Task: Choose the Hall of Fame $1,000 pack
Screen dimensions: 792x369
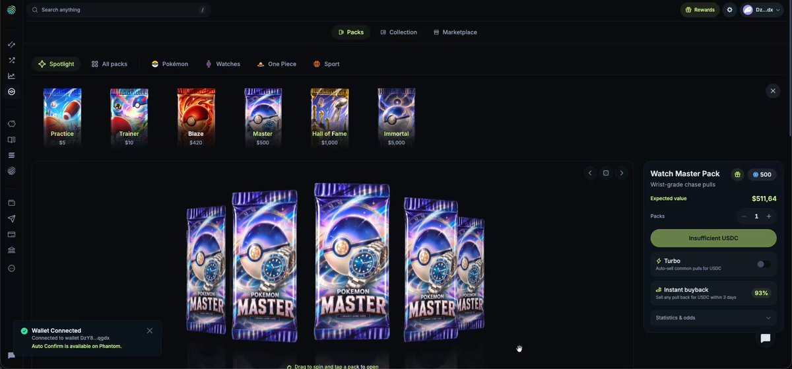Action: coord(329,117)
